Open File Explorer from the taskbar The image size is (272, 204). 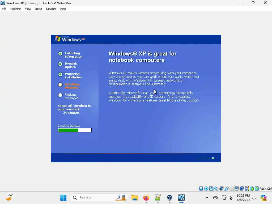coord(135,198)
